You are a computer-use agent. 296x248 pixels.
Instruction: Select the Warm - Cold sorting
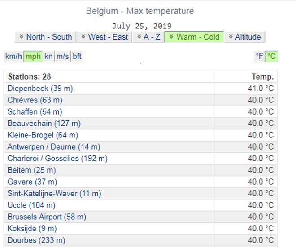coord(194,37)
